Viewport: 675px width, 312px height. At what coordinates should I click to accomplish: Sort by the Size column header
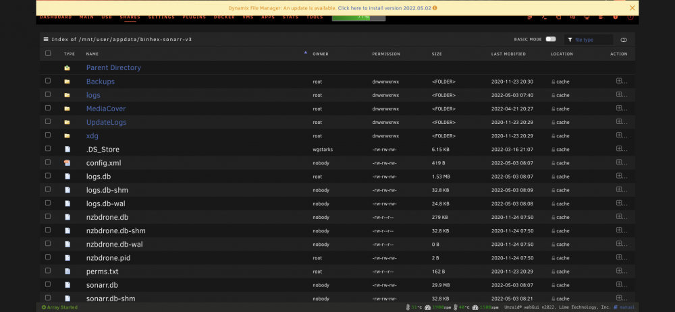point(437,54)
